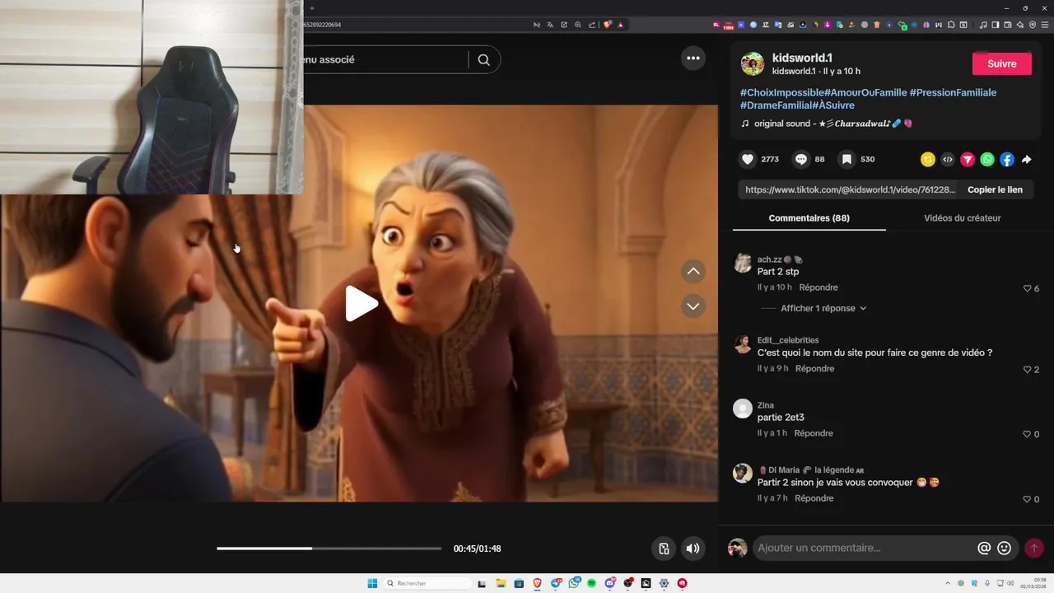1054x593 pixels.
Task: Reply to the ach.zz comment
Action: point(818,287)
